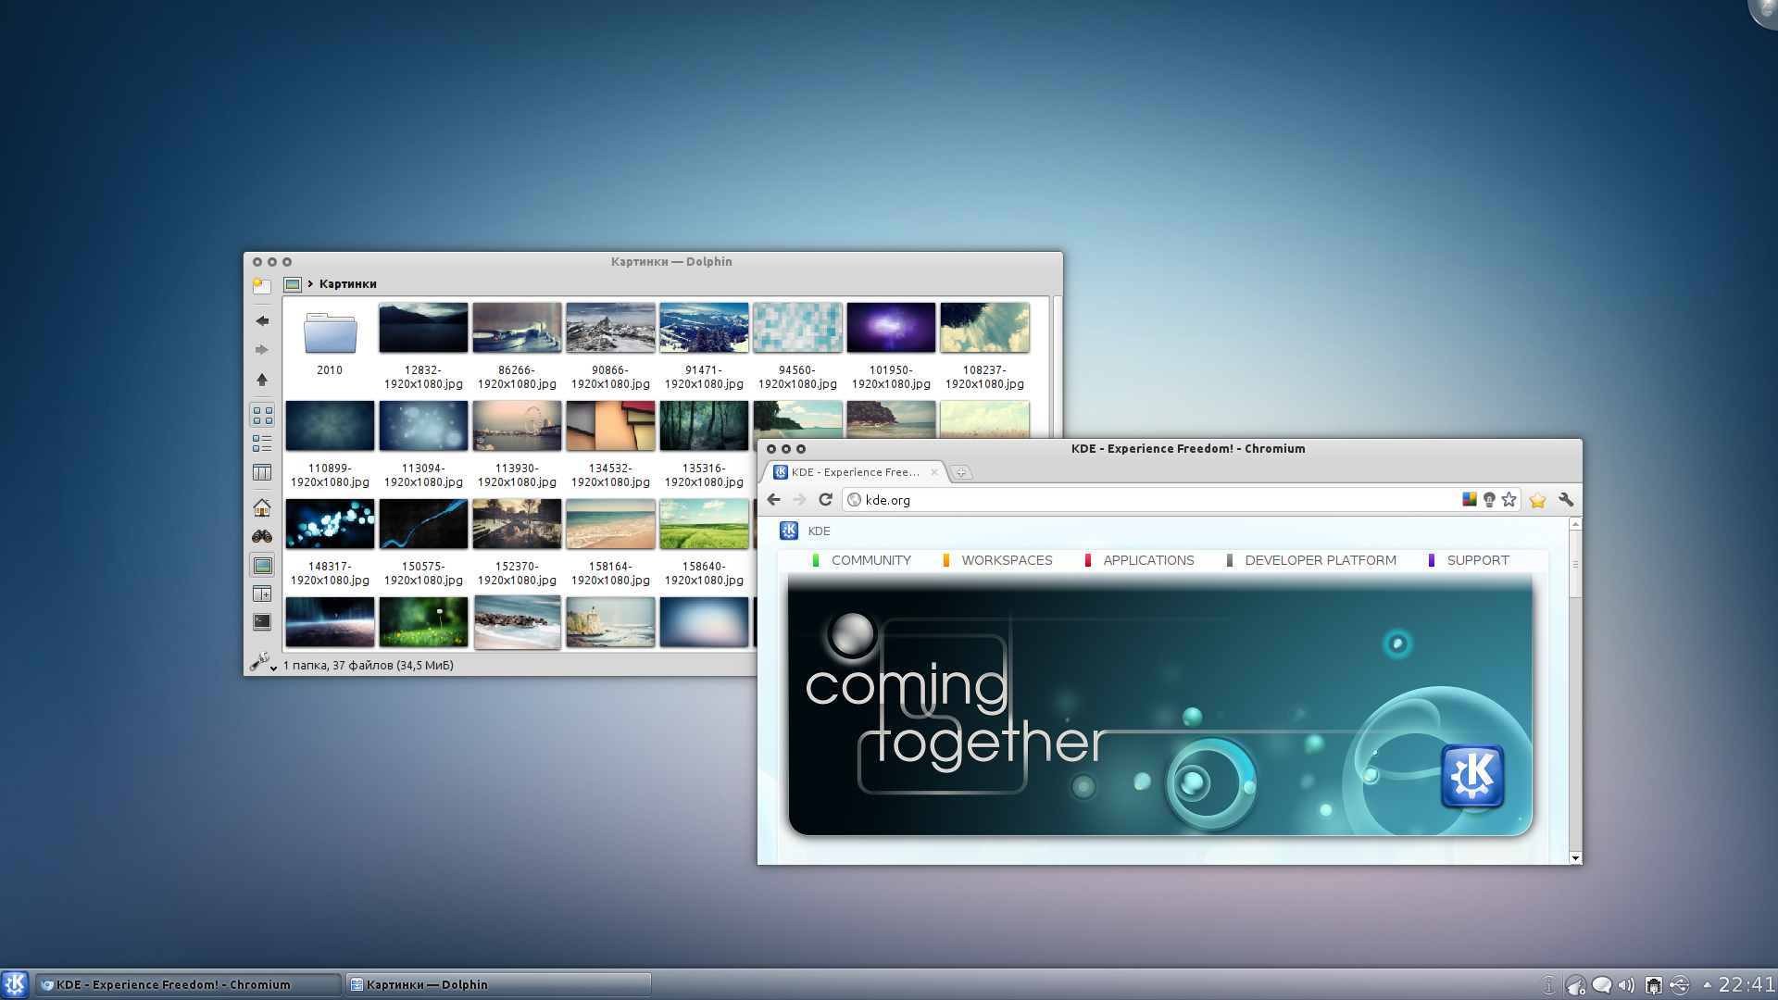Viewport: 1778px width, 1000px height.
Task: Open the DEVELOPER PLATFORM link
Action: click(x=1320, y=560)
